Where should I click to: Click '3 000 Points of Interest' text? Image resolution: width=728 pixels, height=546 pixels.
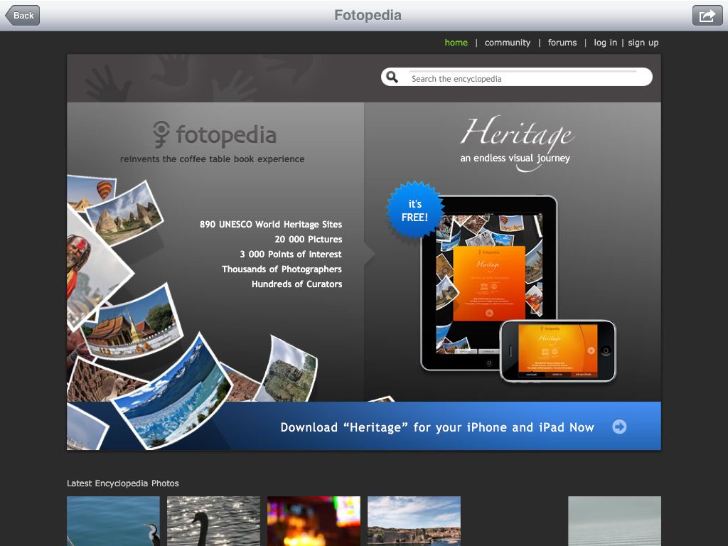[291, 254]
